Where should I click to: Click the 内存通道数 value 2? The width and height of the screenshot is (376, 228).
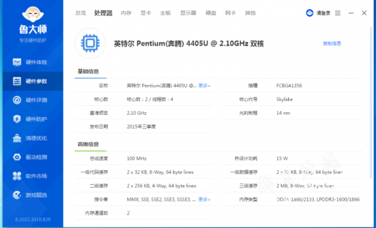pos(128,213)
